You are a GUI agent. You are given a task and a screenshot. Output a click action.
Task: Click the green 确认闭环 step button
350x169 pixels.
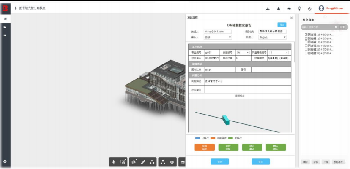tap(276, 148)
